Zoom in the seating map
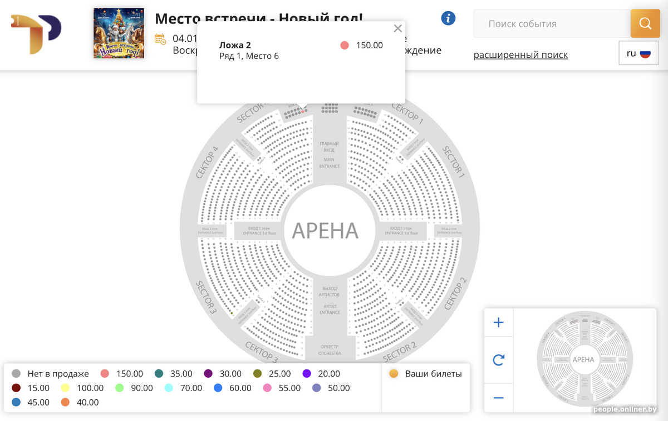This screenshot has width=668, height=421. click(498, 323)
